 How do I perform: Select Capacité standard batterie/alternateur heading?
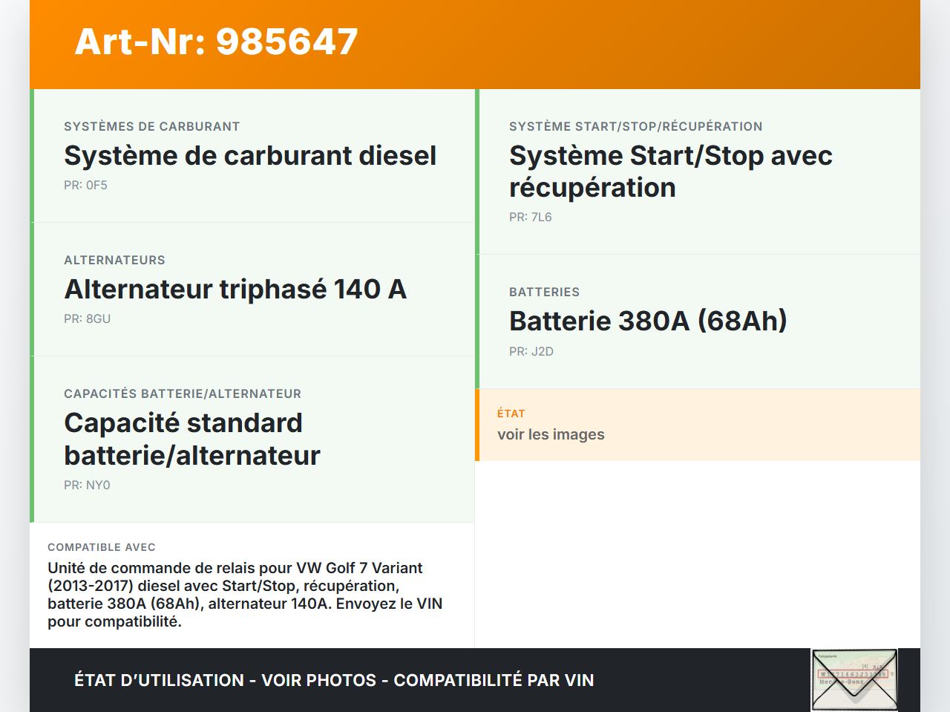pos(191,439)
